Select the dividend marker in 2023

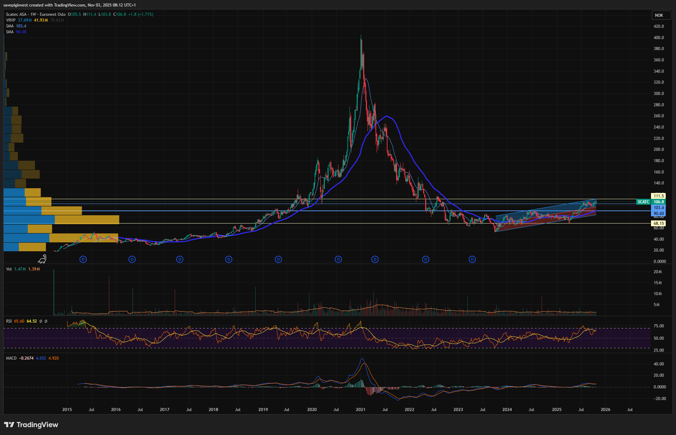pos(472,259)
